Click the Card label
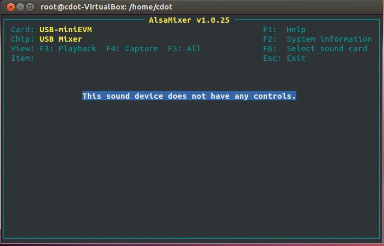Viewport: 384px width, 246px height. [23, 30]
